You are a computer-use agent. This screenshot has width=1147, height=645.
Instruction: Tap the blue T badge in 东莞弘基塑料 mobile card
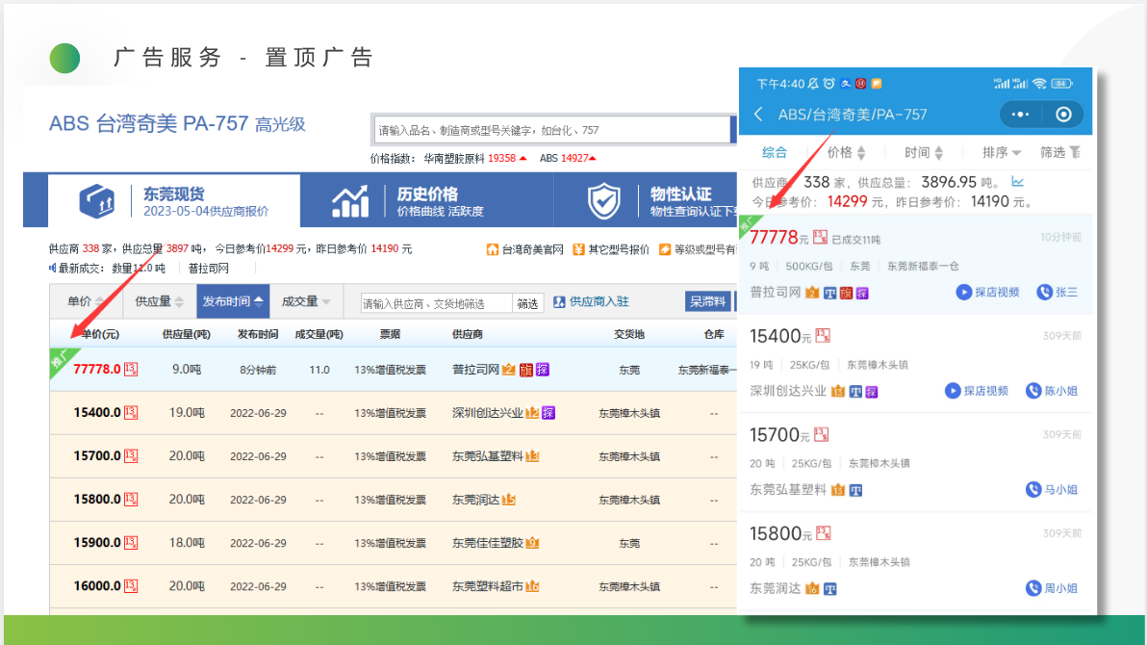pyautogui.click(x=855, y=490)
